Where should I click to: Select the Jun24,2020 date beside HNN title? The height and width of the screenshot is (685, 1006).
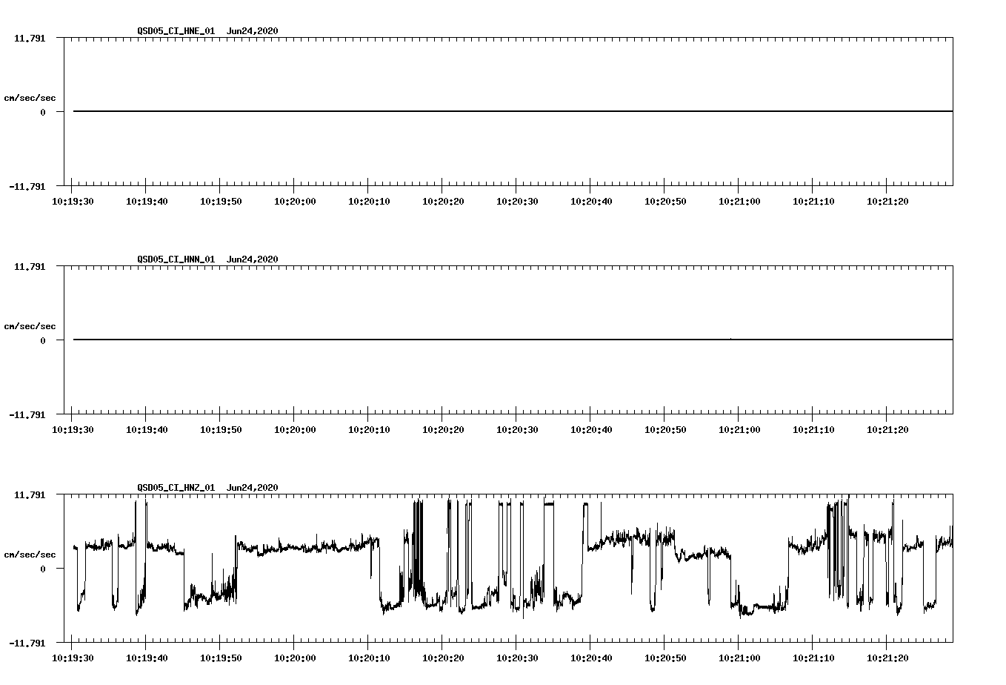click(253, 259)
